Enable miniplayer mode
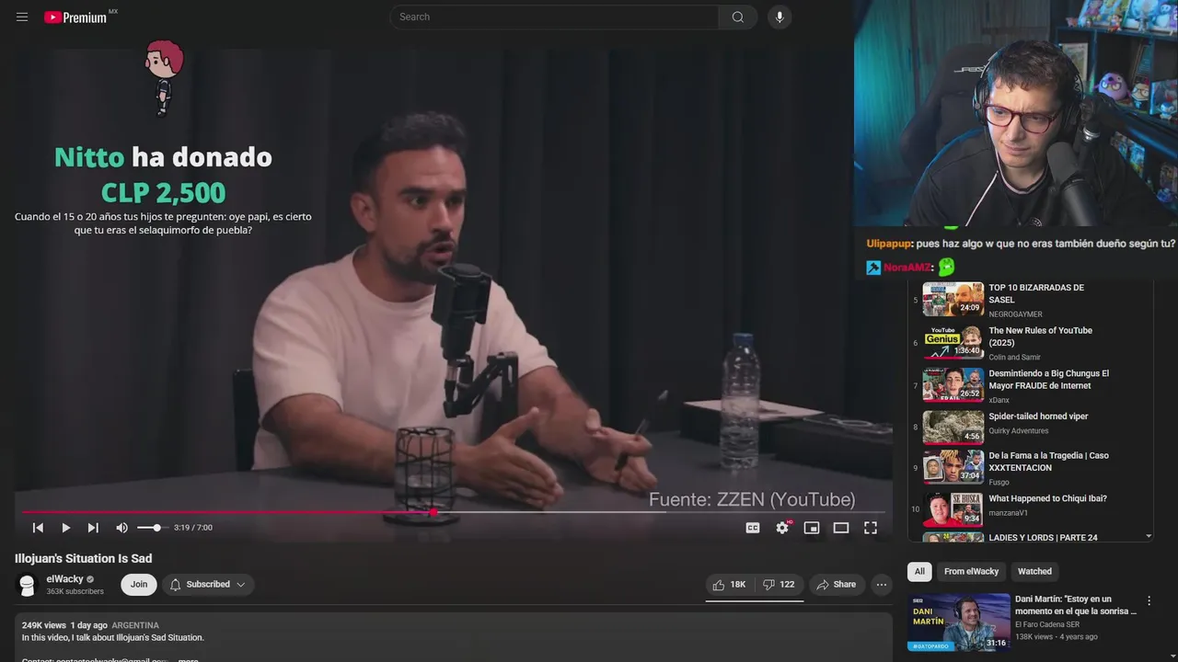Image resolution: width=1178 pixels, height=662 pixels. [x=812, y=528]
